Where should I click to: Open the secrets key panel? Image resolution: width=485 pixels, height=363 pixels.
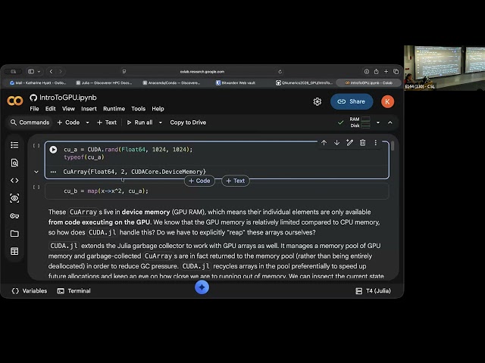(x=14, y=216)
